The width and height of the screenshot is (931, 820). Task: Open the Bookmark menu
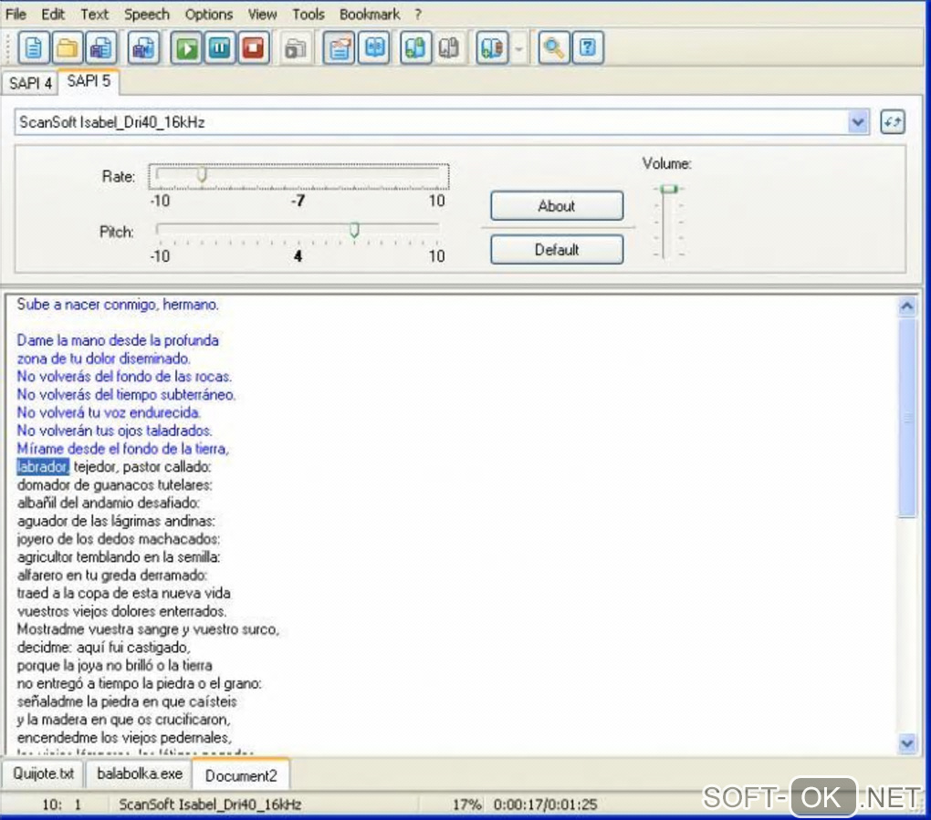[370, 15]
